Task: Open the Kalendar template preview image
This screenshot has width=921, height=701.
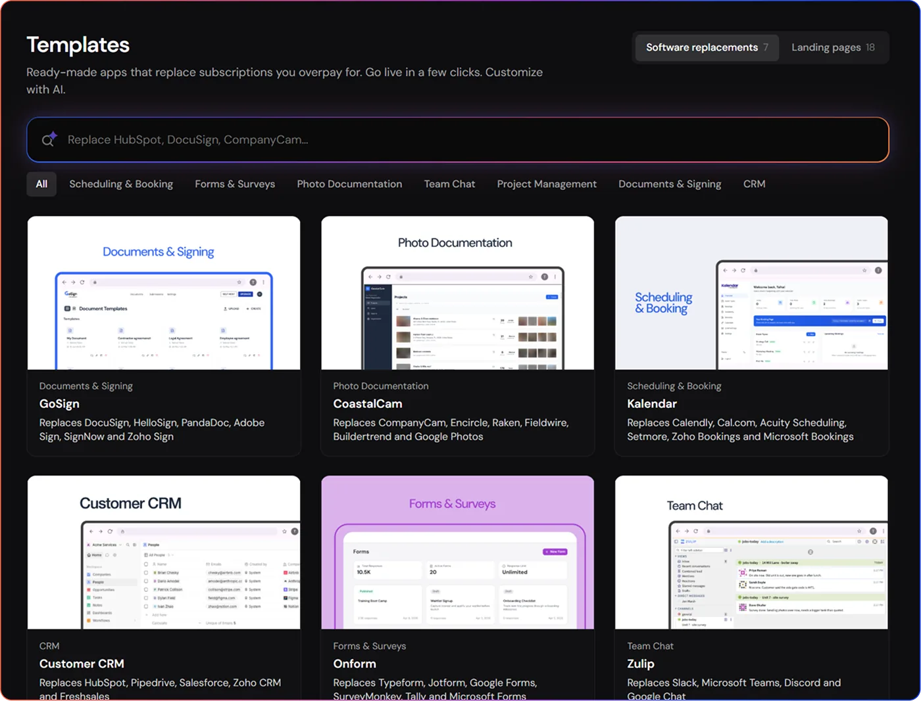Action: click(x=751, y=293)
